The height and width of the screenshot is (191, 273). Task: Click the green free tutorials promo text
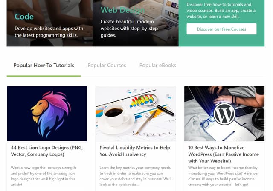click(x=221, y=10)
